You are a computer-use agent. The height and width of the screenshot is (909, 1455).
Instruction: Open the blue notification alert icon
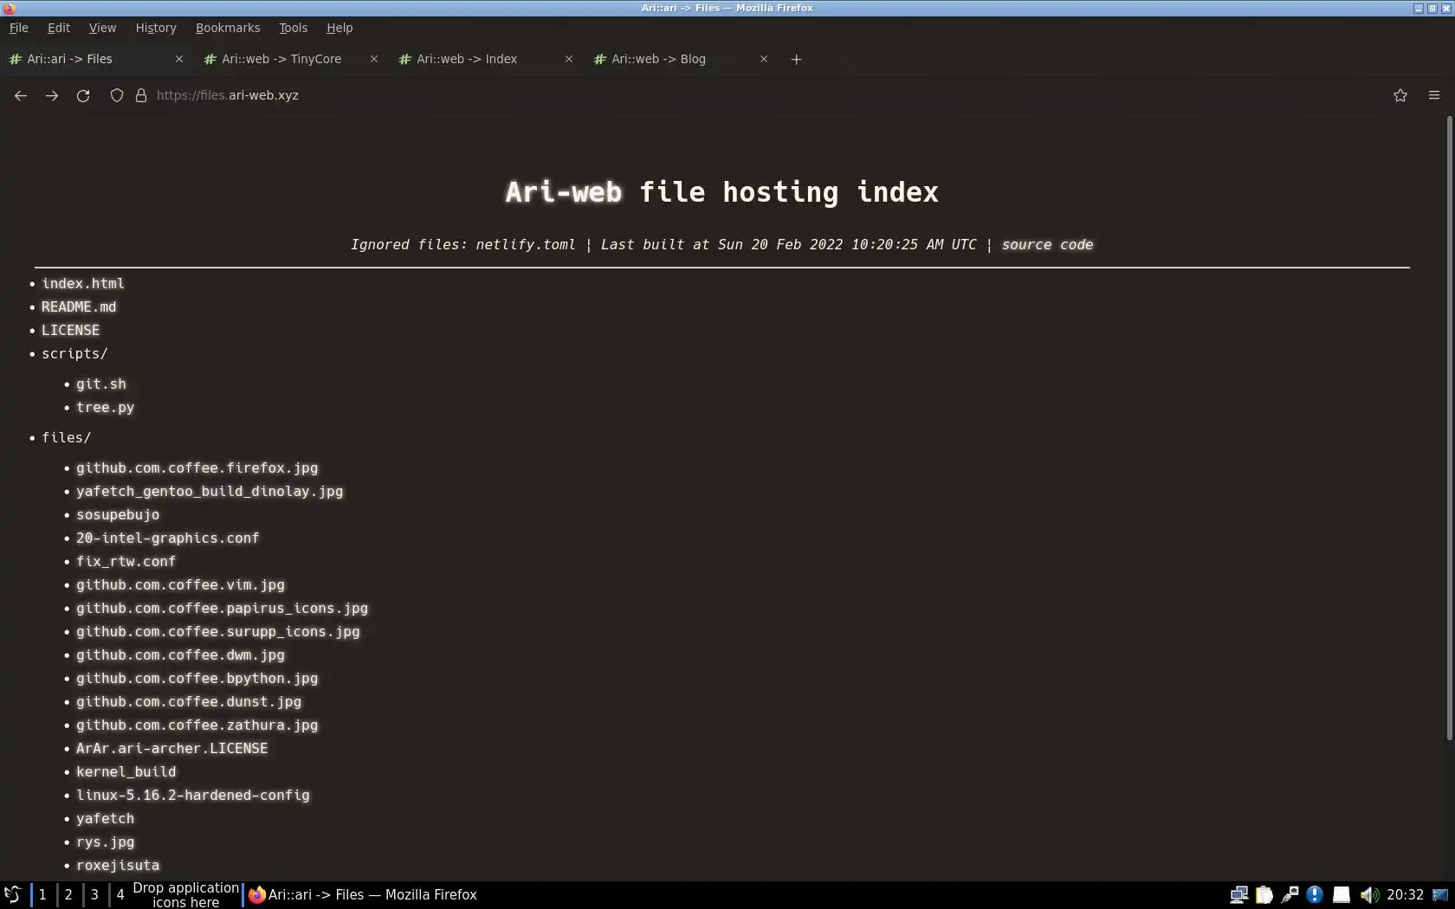1315,894
